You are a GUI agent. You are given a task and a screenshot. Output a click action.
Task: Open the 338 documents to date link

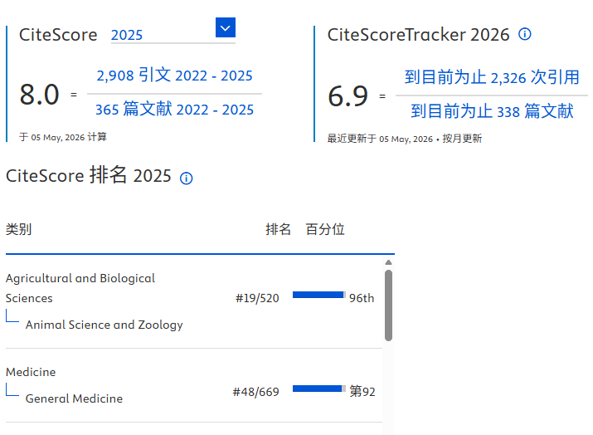point(492,111)
